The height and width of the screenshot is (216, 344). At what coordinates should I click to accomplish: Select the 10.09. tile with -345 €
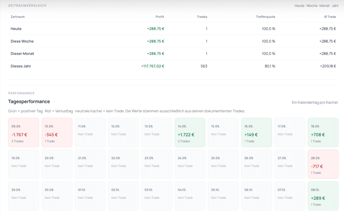57,132
